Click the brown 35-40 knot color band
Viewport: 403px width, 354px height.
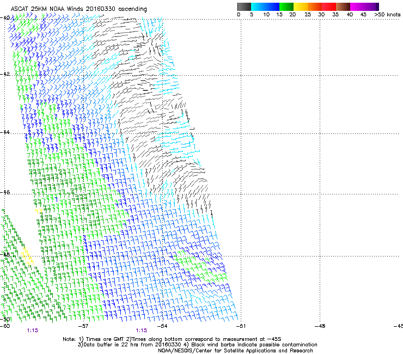343,7
